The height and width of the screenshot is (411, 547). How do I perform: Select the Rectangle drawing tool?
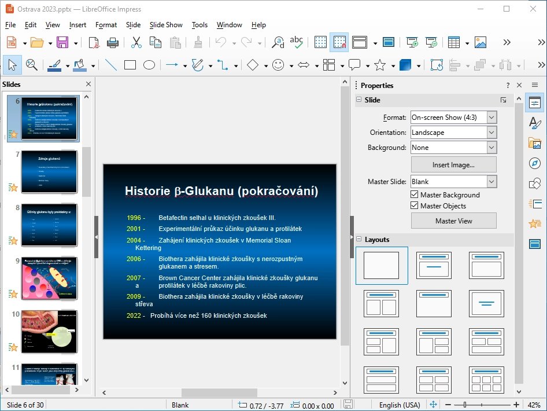pyautogui.click(x=130, y=65)
